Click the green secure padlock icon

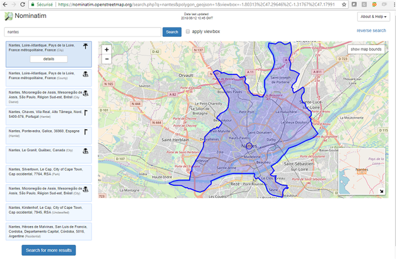coord(33,4)
